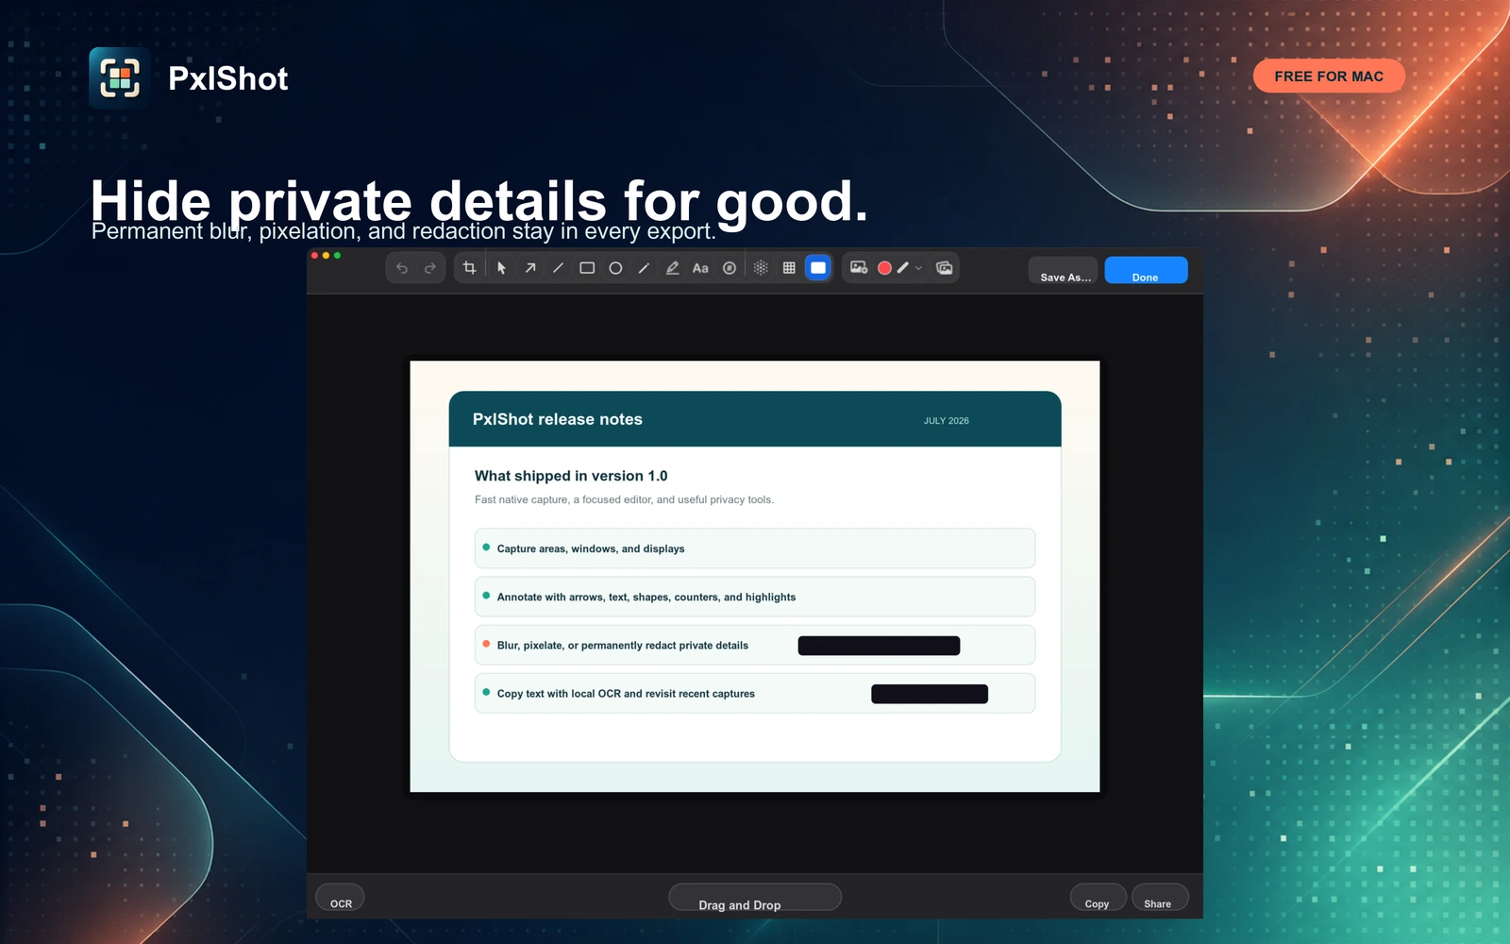Select the Line drawing tool

click(x=558, y=268)
